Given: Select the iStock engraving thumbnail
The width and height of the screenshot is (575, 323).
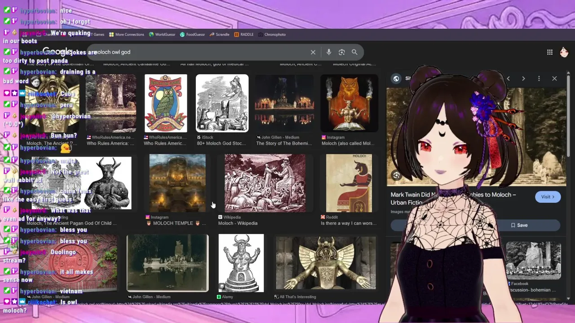Looking at the screenshot, I should [x=222, y=103].
